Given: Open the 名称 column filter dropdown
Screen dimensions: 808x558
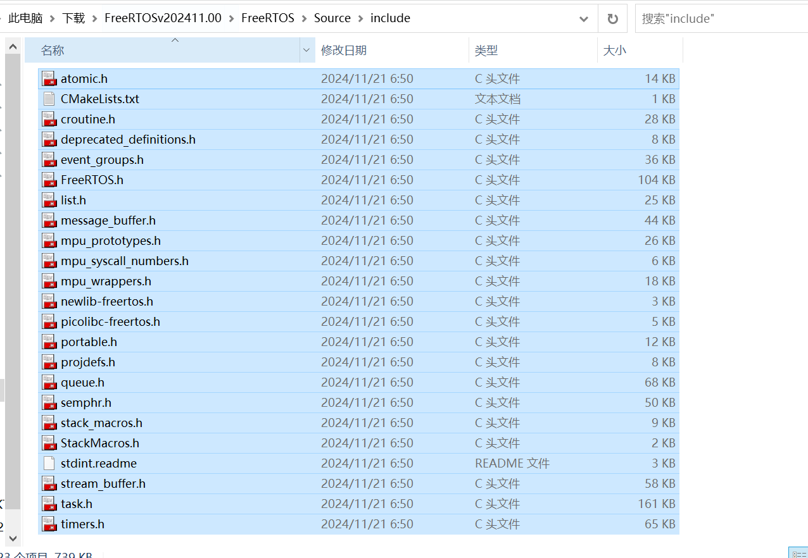Looking at the screenshot, I should (x=307, y=50).
